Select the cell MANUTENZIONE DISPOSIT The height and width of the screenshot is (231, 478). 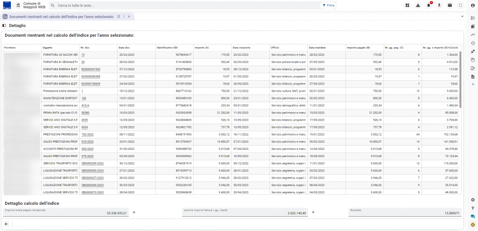[60, 98]
